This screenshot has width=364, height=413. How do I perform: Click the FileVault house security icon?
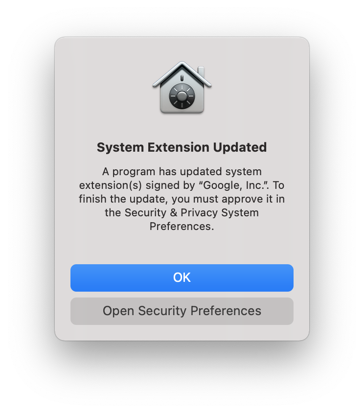(182, 88)
